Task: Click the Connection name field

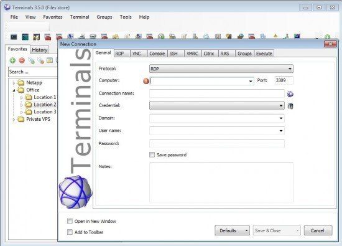Action: tap(217, 93)
